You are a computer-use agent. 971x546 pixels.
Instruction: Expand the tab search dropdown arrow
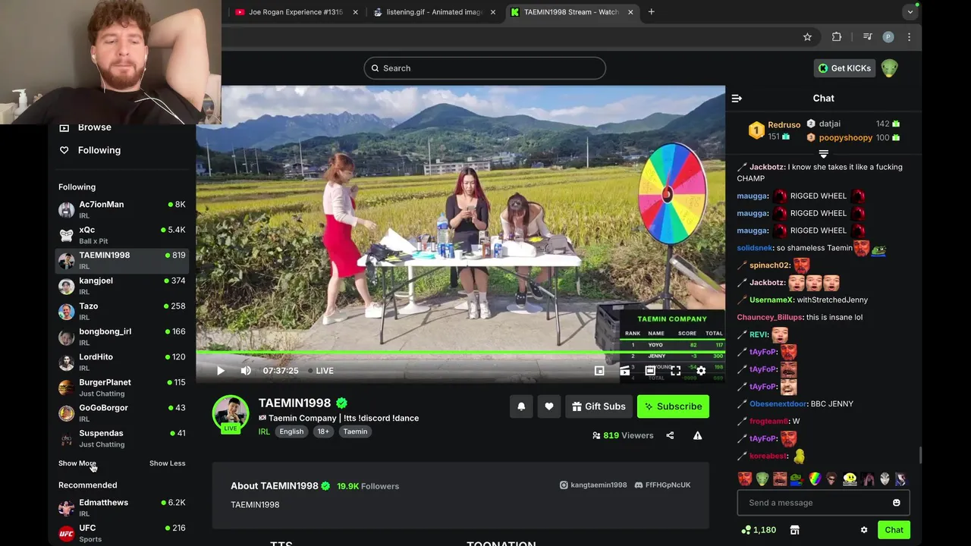click(910, 12)
